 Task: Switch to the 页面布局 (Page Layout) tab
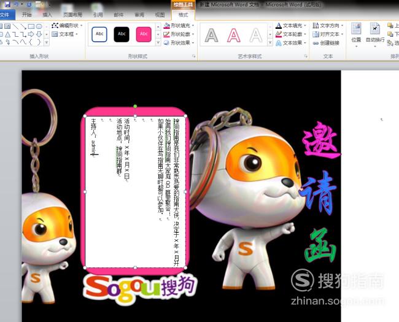73,15
